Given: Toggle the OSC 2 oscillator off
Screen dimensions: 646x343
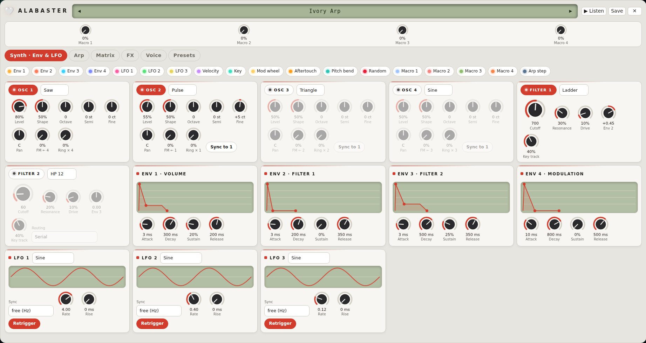Looking at the screenshot, I should 151,90.
